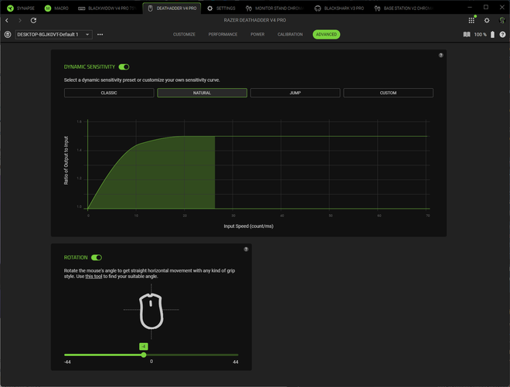510x387 pixels.
Task: Go forward with the right arrow
Action: [20, 20]
